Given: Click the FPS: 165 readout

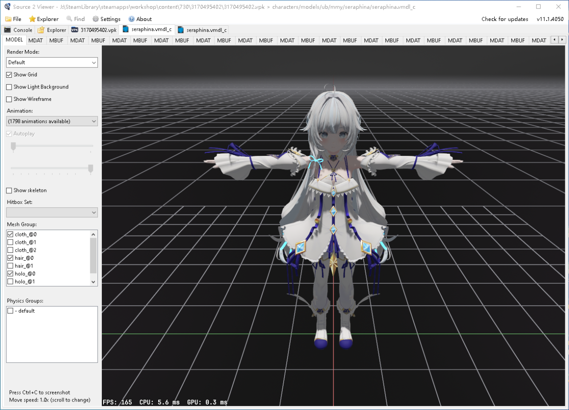Looking at the screenshot, I should [x=117, y=402].
